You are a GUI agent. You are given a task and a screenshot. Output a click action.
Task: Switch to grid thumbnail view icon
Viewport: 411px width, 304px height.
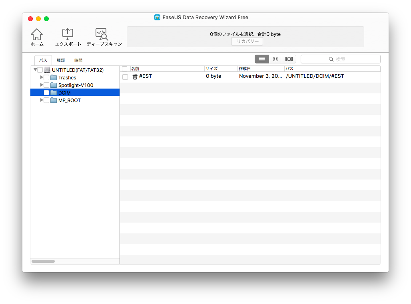click(x=275, y=59)
